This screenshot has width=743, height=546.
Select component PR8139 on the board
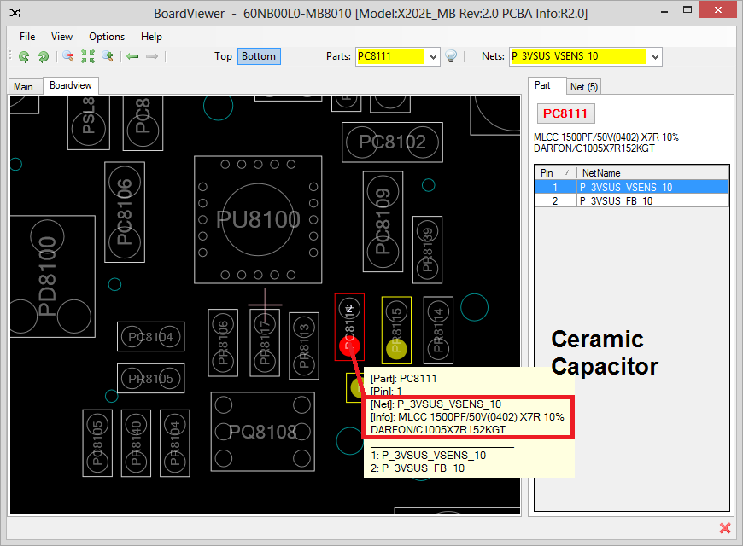tap(427, 250)
